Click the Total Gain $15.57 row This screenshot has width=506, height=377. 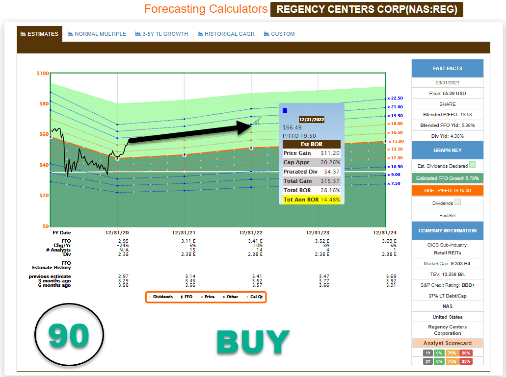pos(312,181)
